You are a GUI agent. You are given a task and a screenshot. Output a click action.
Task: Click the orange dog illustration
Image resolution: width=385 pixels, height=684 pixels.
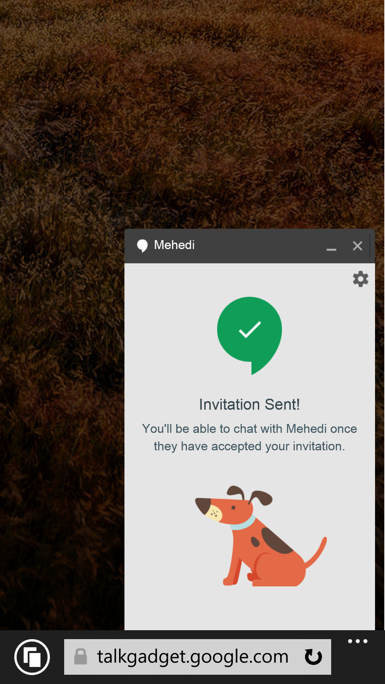click(261, 536)
